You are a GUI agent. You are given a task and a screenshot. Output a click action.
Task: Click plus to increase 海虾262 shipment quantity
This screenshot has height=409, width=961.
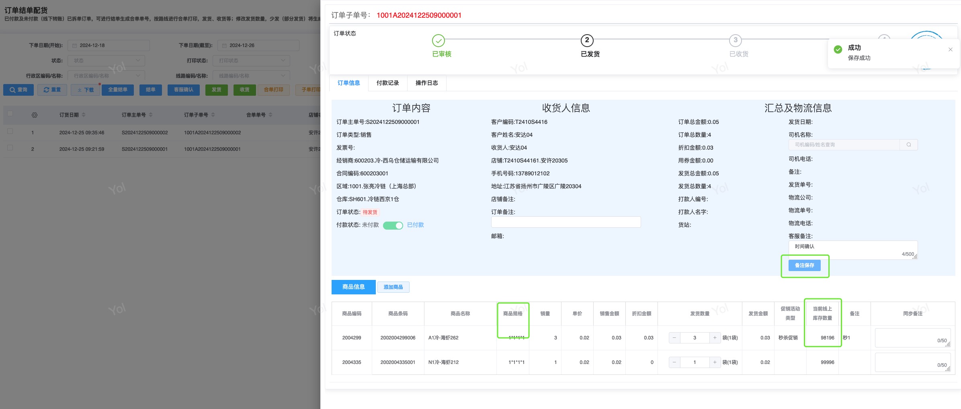point(715,338)
